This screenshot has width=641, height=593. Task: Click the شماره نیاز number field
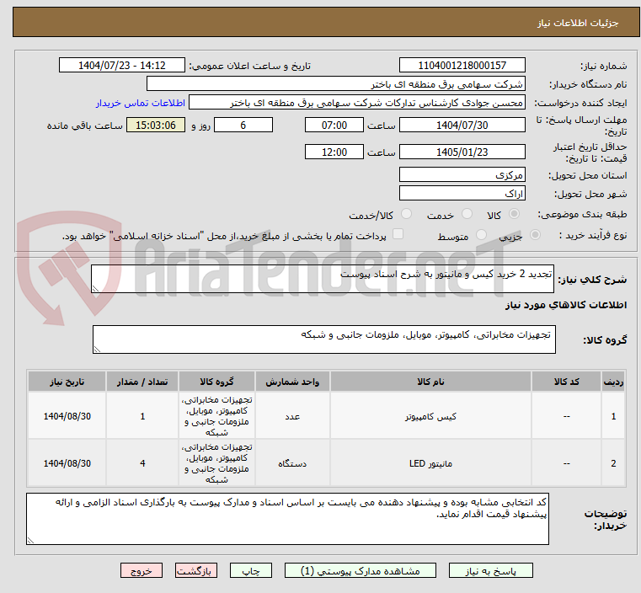click(462, 66)
